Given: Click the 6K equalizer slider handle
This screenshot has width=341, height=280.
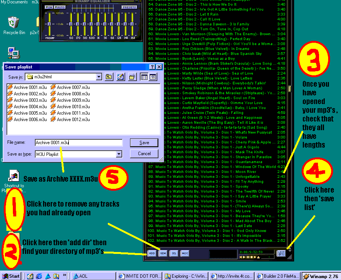Looking at the screenshot, I should tap(112, 24).
